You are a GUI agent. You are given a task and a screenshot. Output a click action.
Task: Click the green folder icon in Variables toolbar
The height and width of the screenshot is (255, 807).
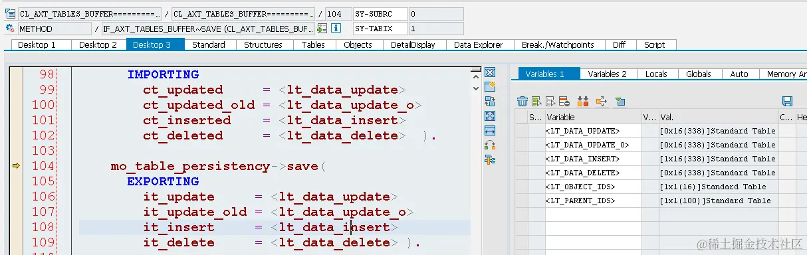pyautogui.click(x=620, y=101)
